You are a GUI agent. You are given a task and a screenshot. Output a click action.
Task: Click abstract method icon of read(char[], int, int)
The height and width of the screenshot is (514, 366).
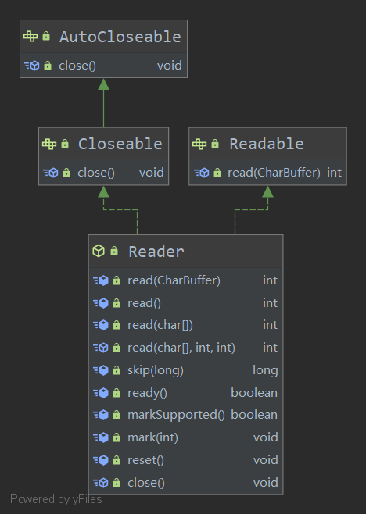(x=101, y=348)
